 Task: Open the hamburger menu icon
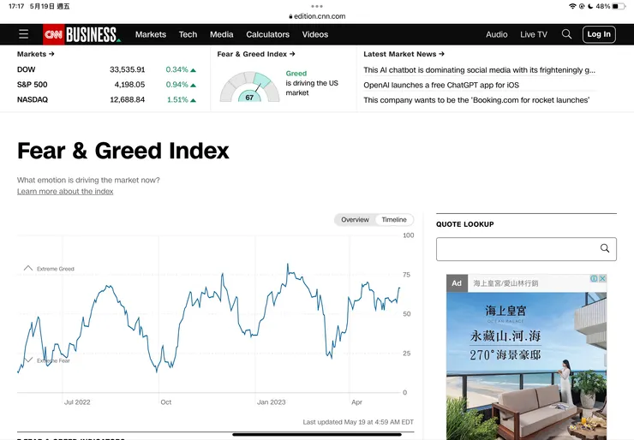pos(23,34)
